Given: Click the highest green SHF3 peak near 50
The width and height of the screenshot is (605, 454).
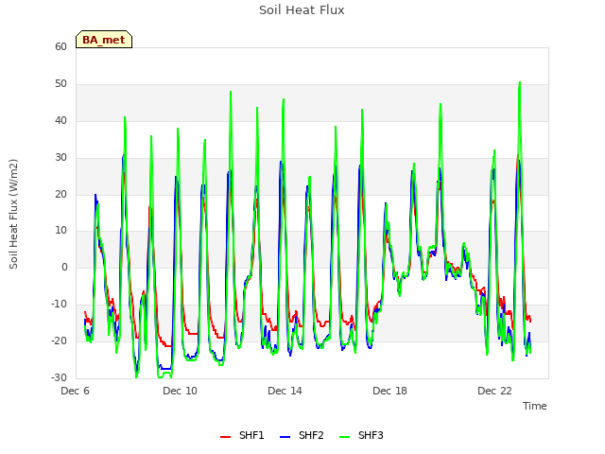Looking at the screenshot, I should tap(520, 82).
